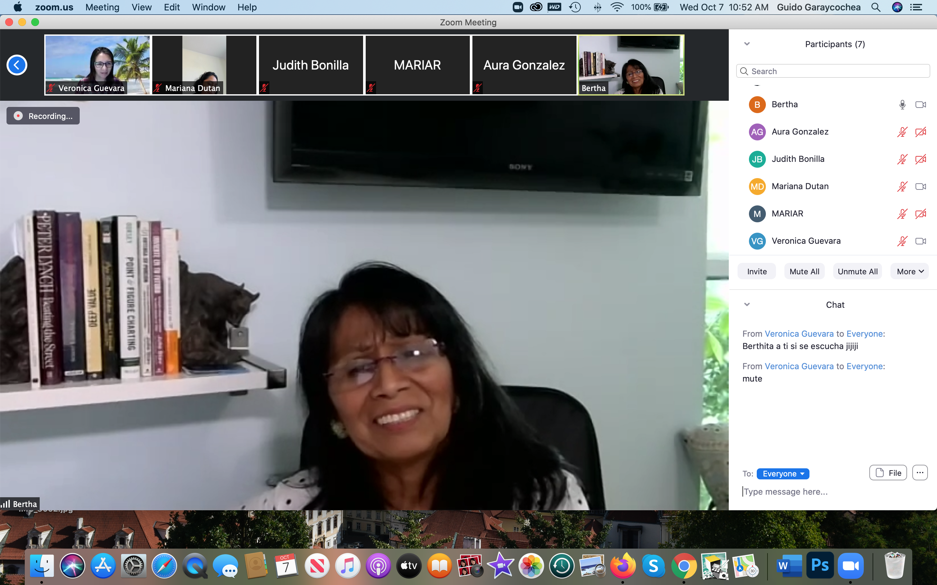Click the chat more options ellipsis icon
937x585 pixels.
click(x=919, y=473)
